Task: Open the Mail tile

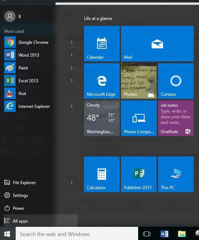Action: [x=157, y=44]
